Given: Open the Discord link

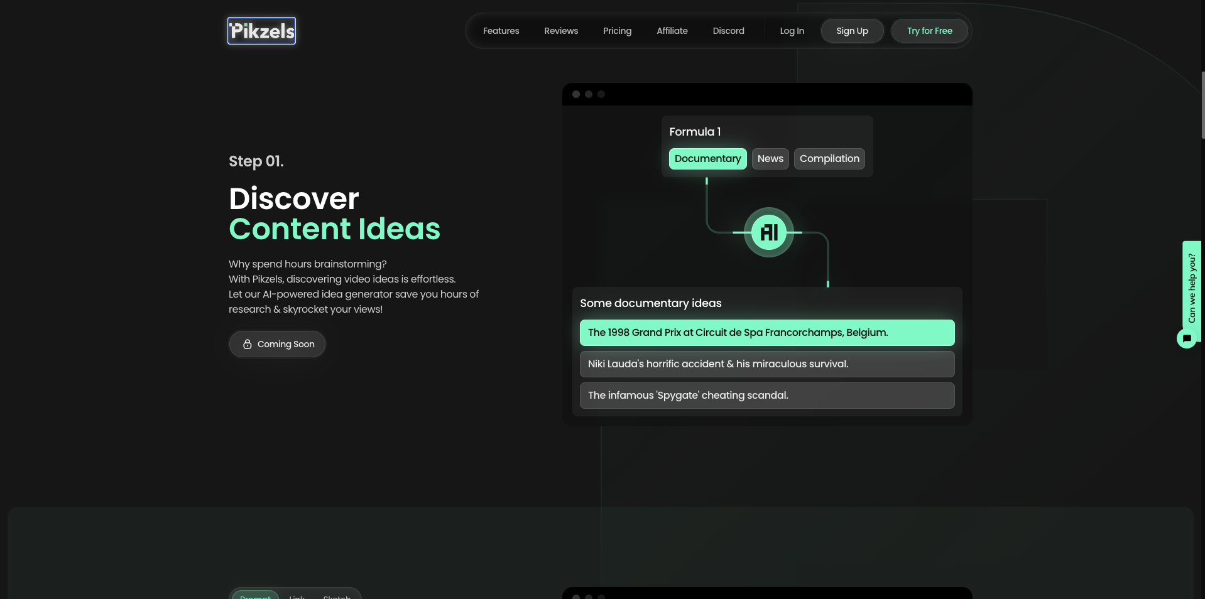Looking at the screenshot, I should (x=728, y=31).
